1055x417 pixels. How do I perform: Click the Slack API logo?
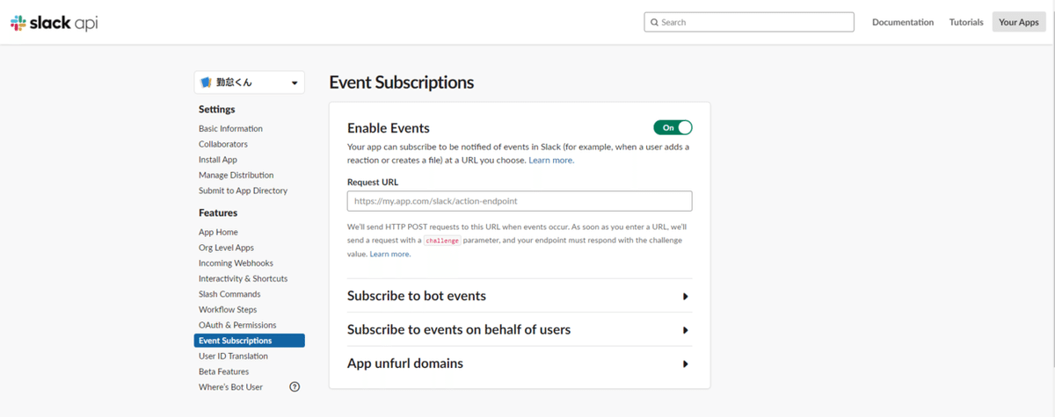54,23
